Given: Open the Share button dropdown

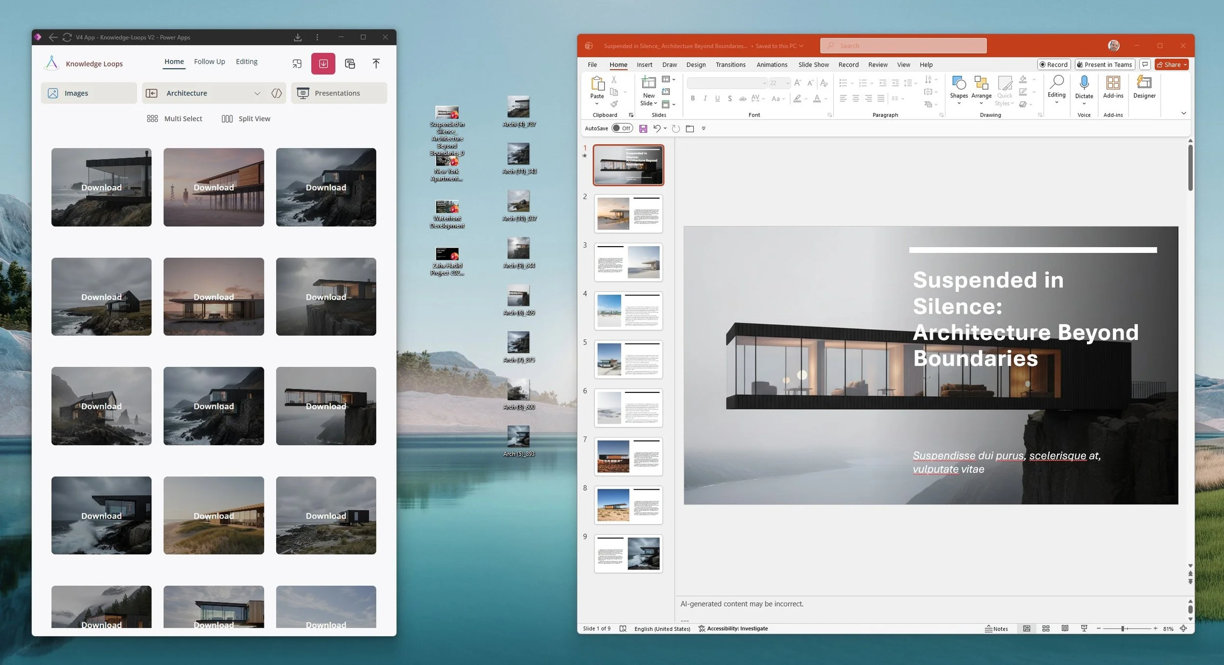Looking at the screenshot, I should [1185, 65].
